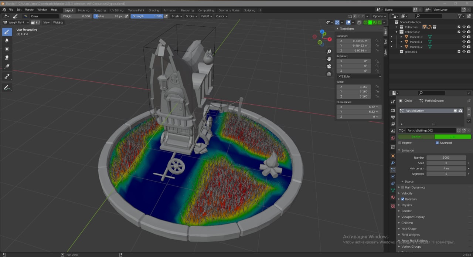Open the Weights menu in viewport header
473x257 pixels.
pos(58,23)
